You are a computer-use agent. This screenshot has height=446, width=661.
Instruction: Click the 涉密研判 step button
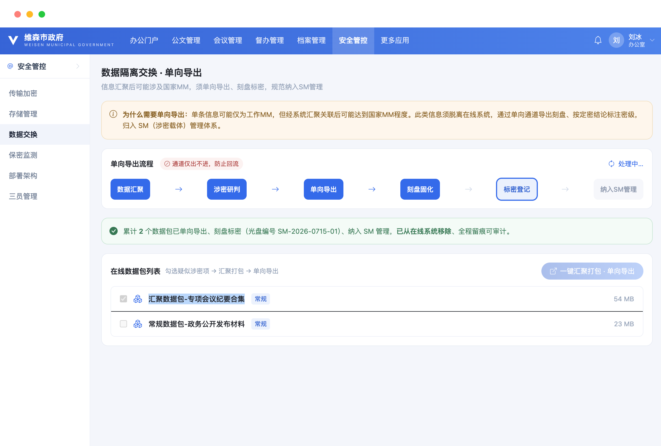point(227,189)
